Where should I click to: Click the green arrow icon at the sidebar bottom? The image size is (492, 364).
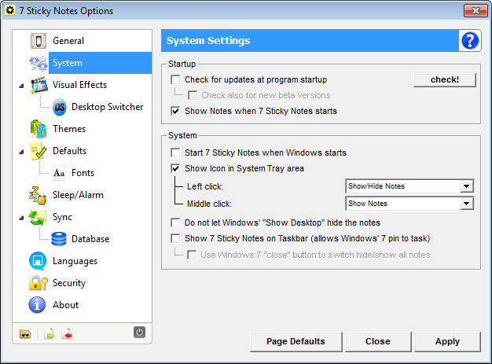coord(50,334)
